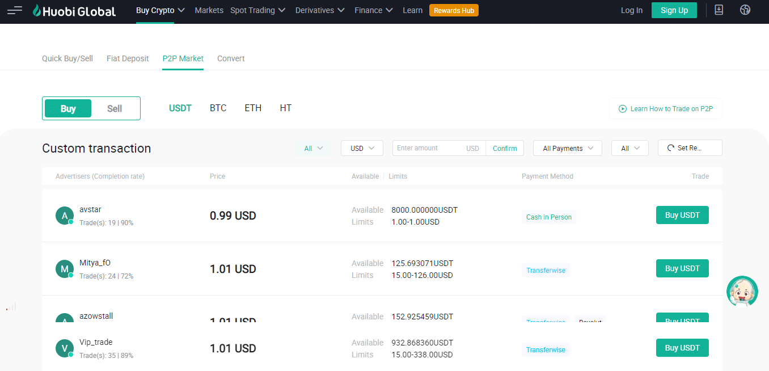Click the Rewards Hub button
The image size is (769, 371).
pyautogui.click(x=454, y=10)
